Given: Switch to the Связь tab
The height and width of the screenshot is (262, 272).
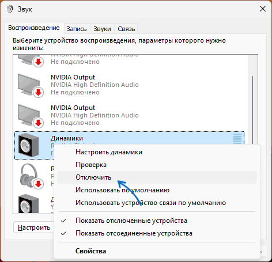Looking at the screenshot, I should pyautogui.click(x=126, y=29).
